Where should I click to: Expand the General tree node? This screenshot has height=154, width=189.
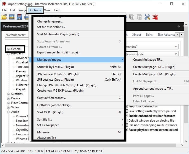click(x=8, y=49)
